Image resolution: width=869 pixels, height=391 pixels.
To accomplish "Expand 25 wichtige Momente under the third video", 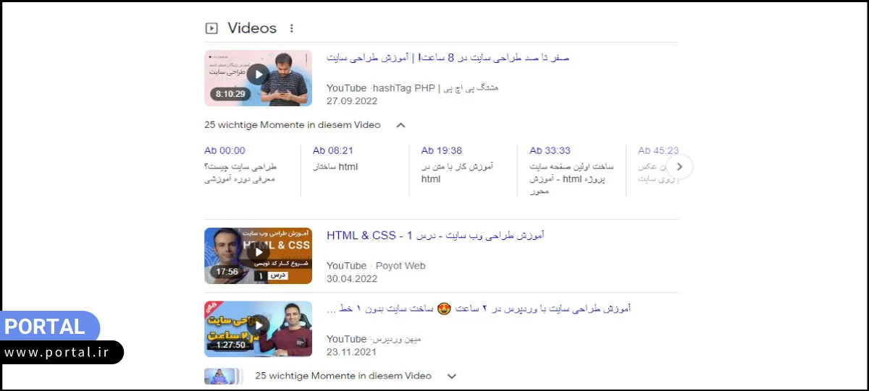I will coord(452,376).
